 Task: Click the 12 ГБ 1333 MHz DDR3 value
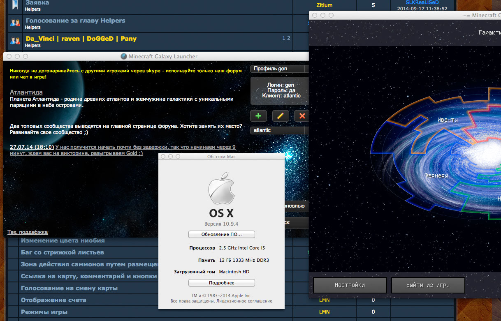point(244,260)
